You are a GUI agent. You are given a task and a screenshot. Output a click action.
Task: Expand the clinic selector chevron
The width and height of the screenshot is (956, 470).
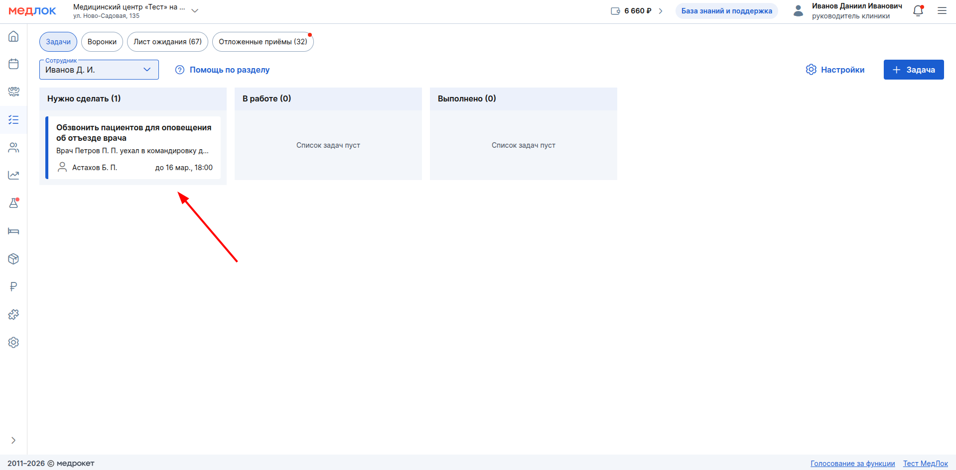click(195, 11)
